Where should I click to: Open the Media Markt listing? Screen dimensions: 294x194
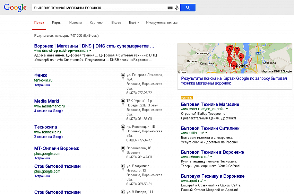point(47,101)
